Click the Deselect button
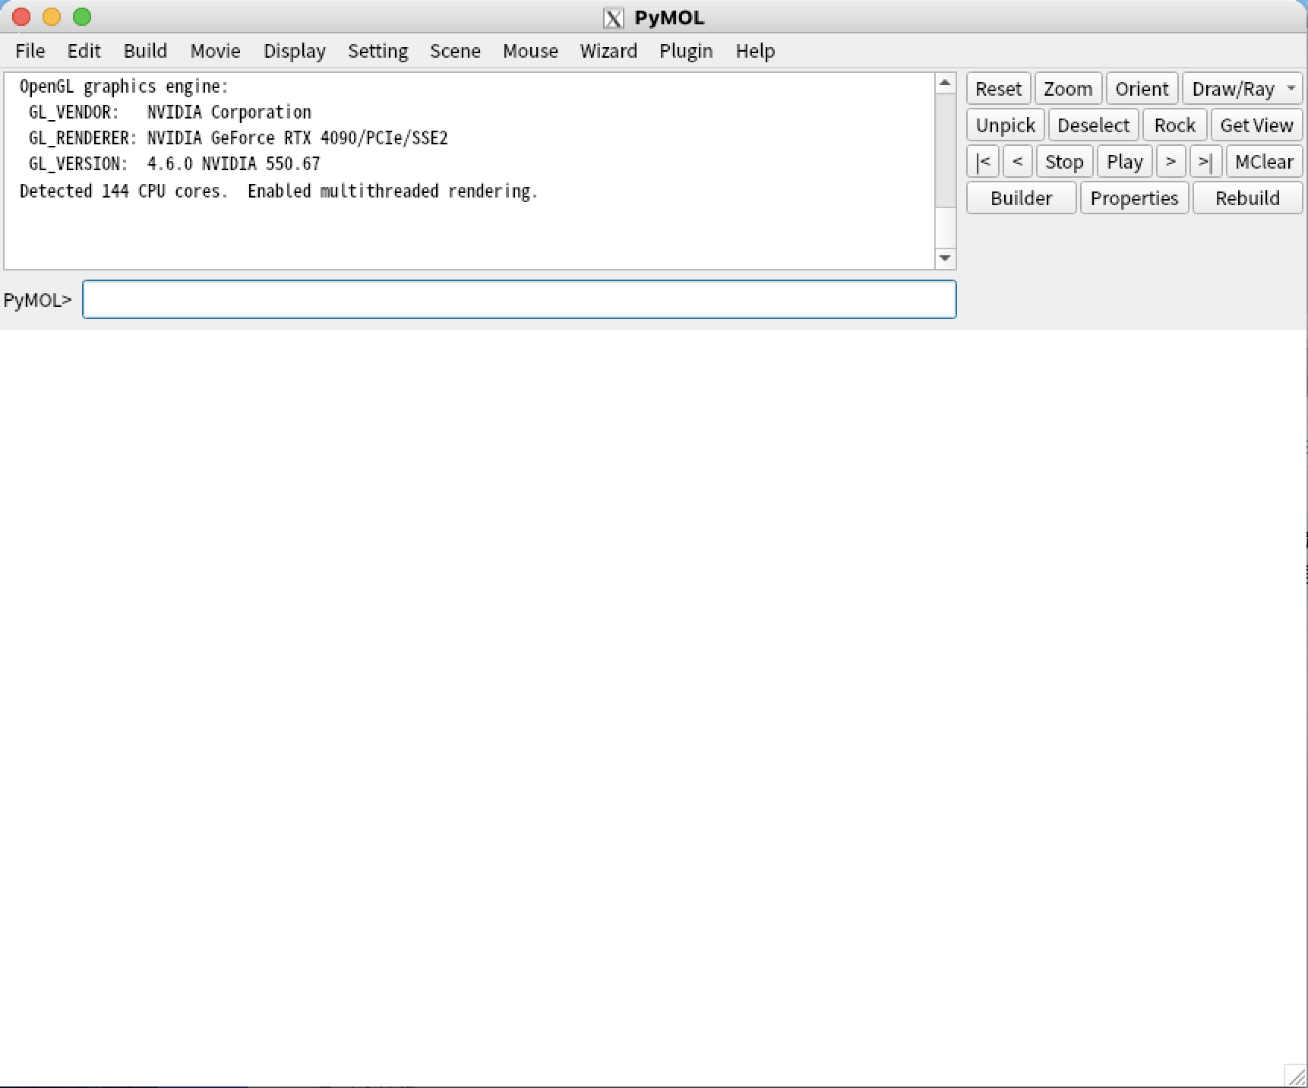1308x1088 pixels. [1093, 125]
